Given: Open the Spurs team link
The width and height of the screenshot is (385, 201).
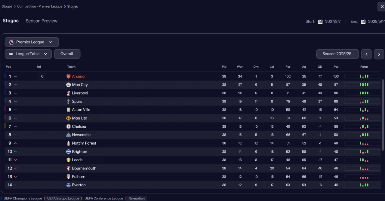Looking at the screenshot, I should pyautogui.click(x=77, y=102).
